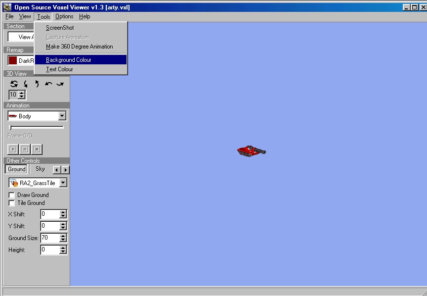Click the 3D rotation step input field
This screenshot has height=296, width=427.
click(13, 95)
